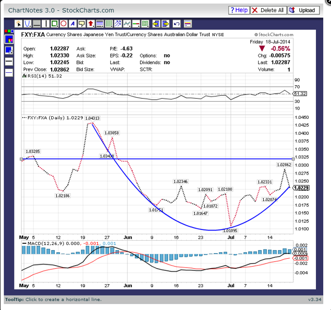
Task: Open the blue fill color swatch
Action: point(9,51)
